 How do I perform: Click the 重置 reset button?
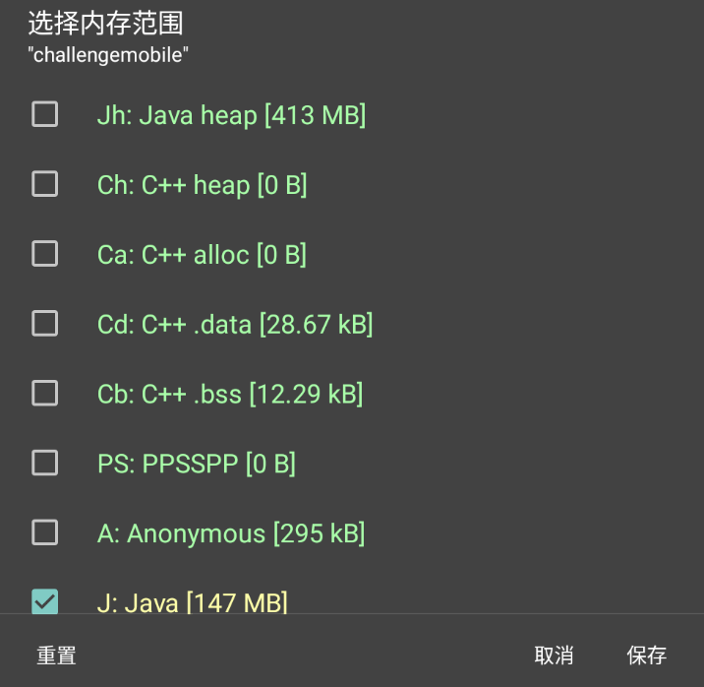(x=57, y=656)
